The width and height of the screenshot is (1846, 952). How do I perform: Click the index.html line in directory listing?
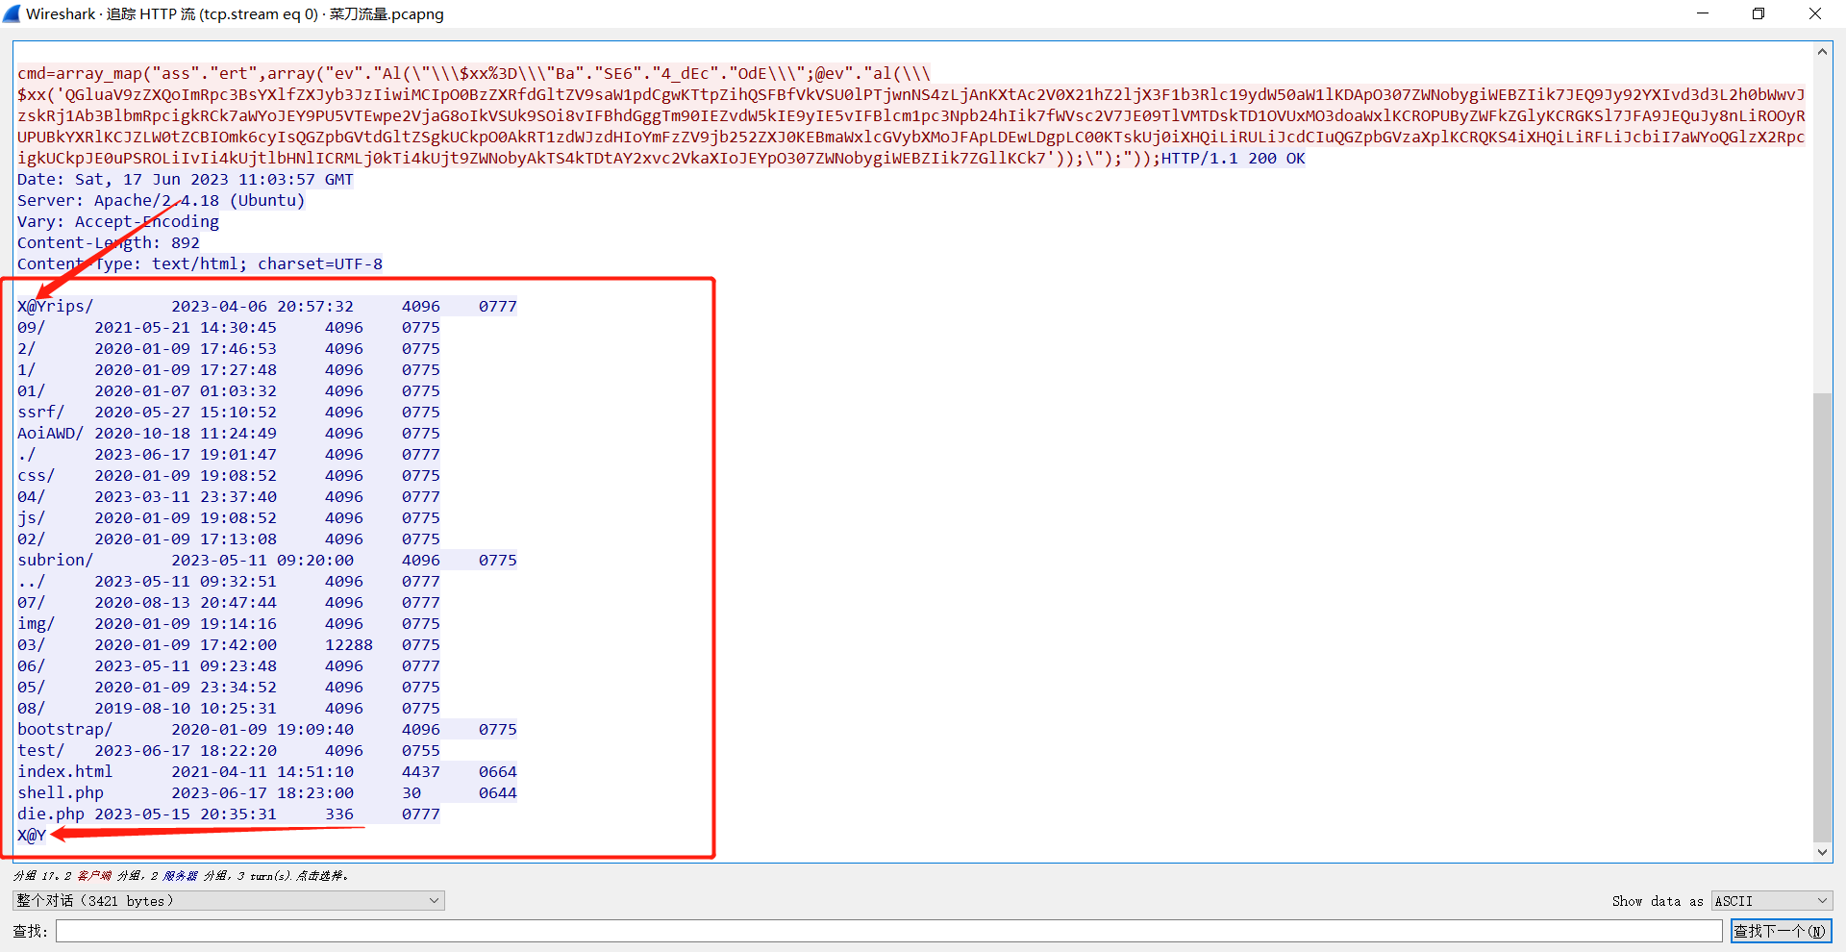[65, 772]
